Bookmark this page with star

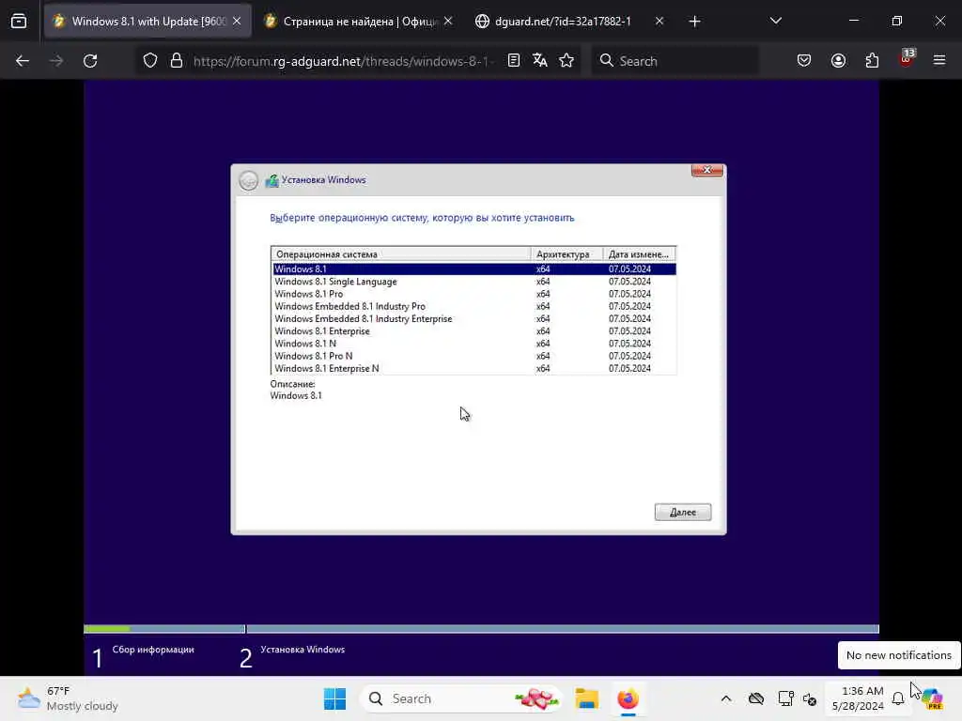(566, 61)
